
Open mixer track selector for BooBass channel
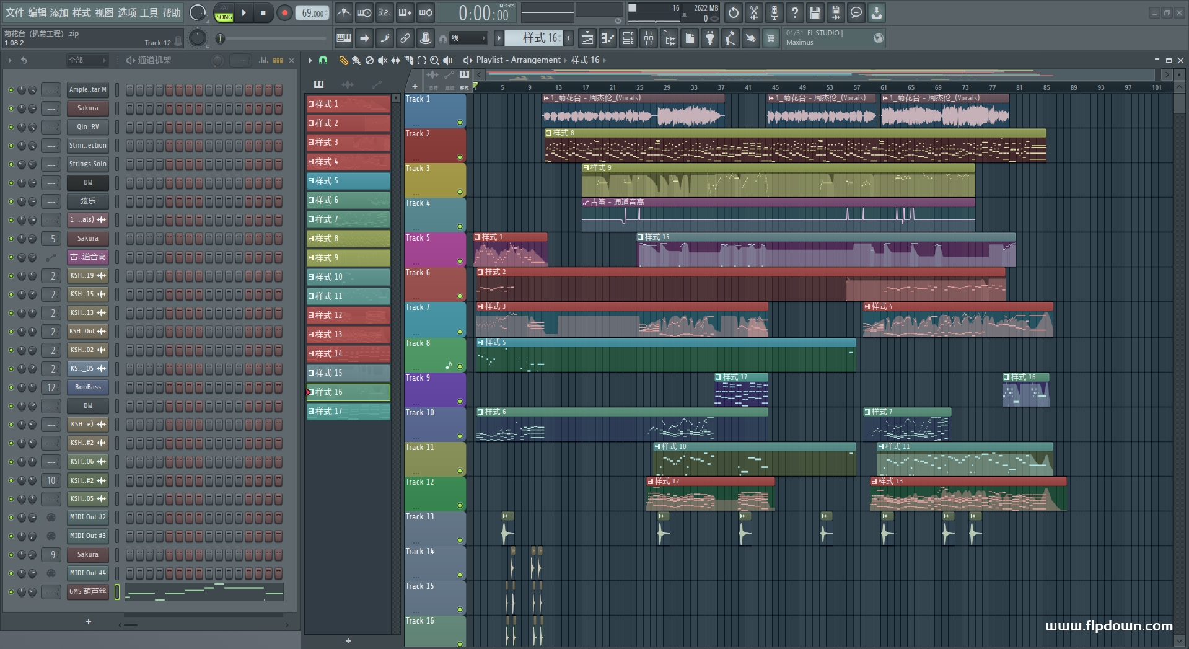[51, 387]
